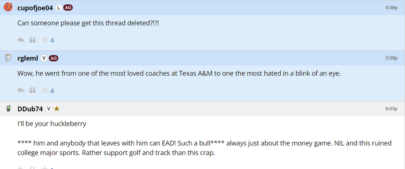Click the 6:03p post timestamp
This screenshot has height=169, width=405.
(391, 108)
